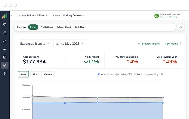This screenshot has width=189, height=119.
Task: Click the Mapping link
Action: [173, 17]
